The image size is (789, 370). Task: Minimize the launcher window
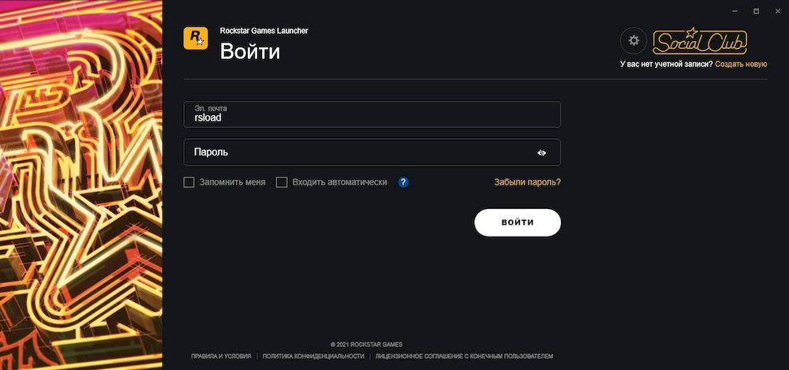pos(734,10)
